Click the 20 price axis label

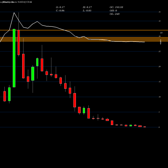[160, 67]
